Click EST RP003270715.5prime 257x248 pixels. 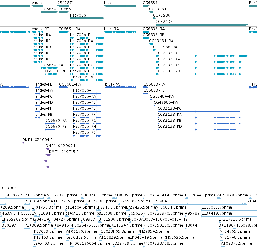pyautogui.click(x=26, y=195)
